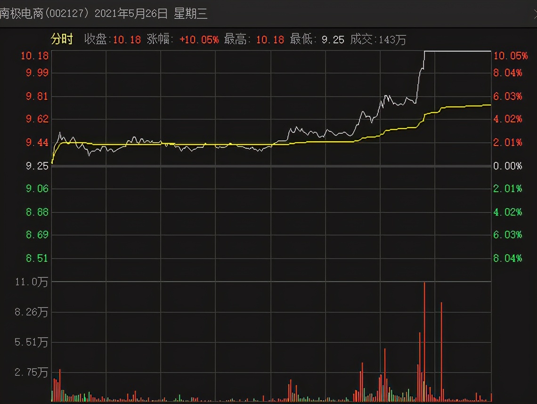Screen dimensions: 537x404
Task: Click the 0.00% baseline label on right axis
Action: pos(507,166)
